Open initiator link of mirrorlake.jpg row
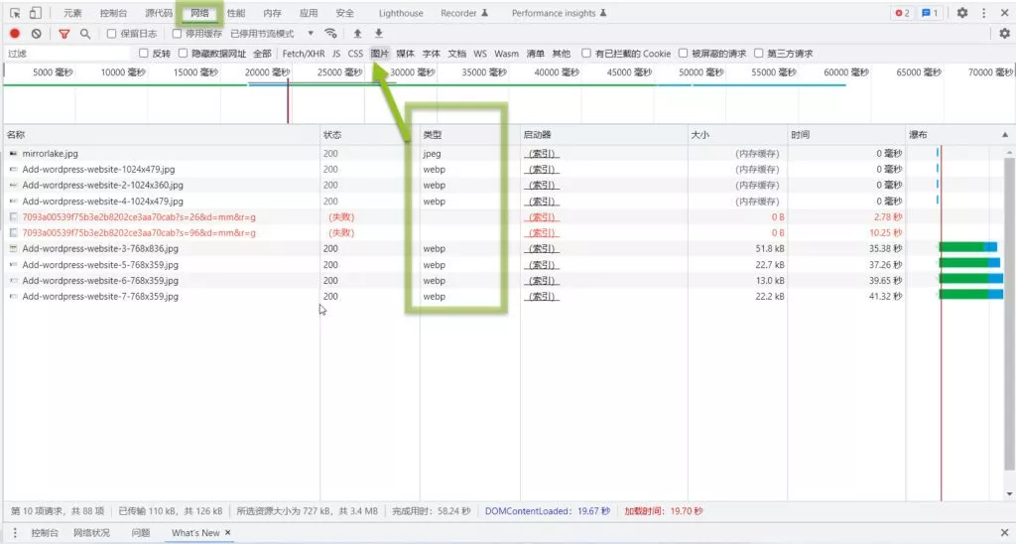 tap(542, 154)
